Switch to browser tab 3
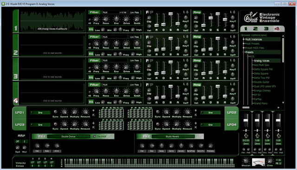Viewport: 297px width, 170px height. point(266,29)
